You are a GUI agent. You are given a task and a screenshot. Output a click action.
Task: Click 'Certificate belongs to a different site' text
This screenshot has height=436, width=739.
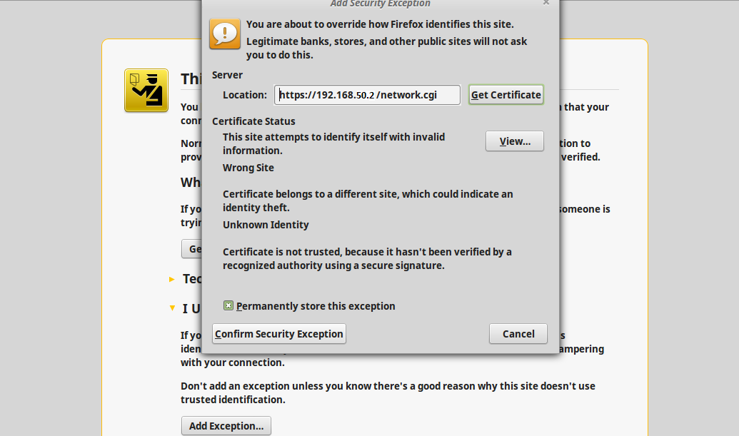point(368,201)
